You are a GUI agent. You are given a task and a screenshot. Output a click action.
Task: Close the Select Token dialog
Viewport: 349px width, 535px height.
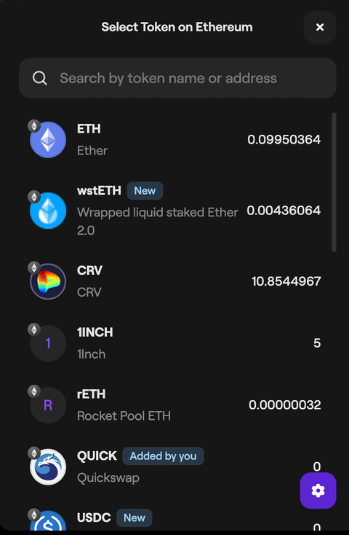[x=320, y=27]
